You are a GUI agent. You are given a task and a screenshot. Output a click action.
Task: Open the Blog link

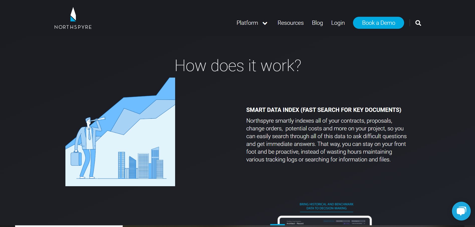point(317,23)
